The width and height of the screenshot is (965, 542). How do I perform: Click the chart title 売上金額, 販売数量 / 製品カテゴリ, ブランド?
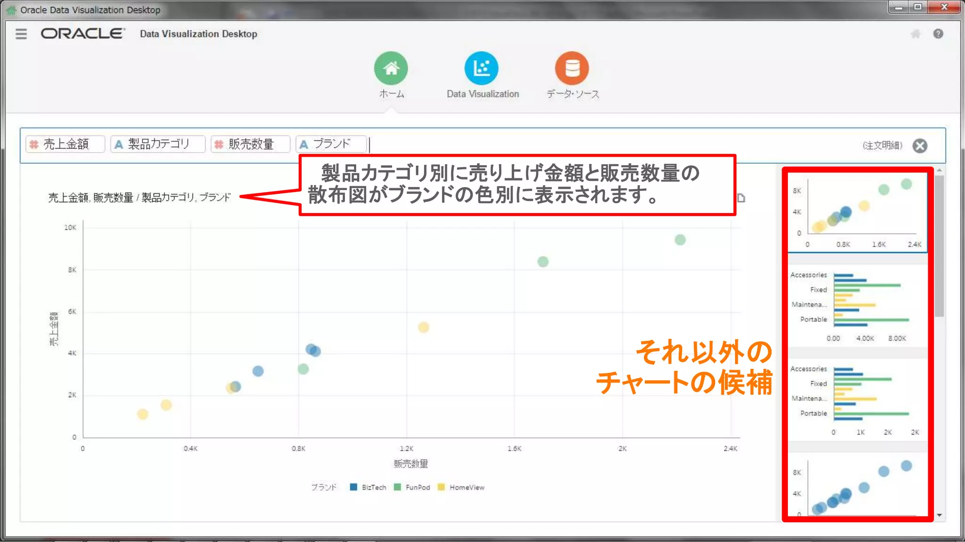click(x=139, y=198)
